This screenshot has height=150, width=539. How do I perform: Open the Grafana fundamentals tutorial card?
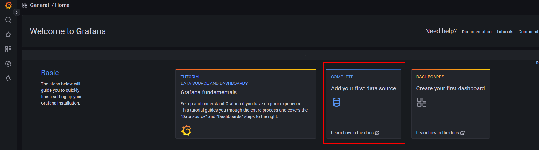click(x=246, y=104)
